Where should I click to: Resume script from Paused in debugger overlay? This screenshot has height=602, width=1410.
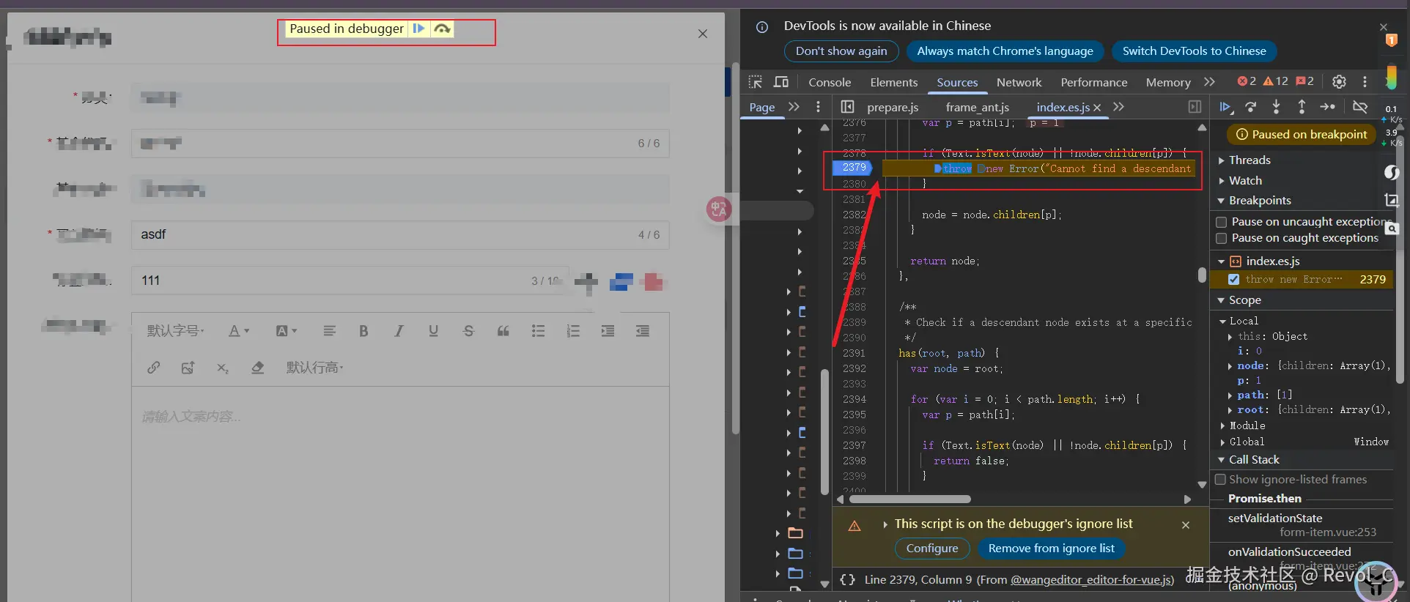(418, 29)
